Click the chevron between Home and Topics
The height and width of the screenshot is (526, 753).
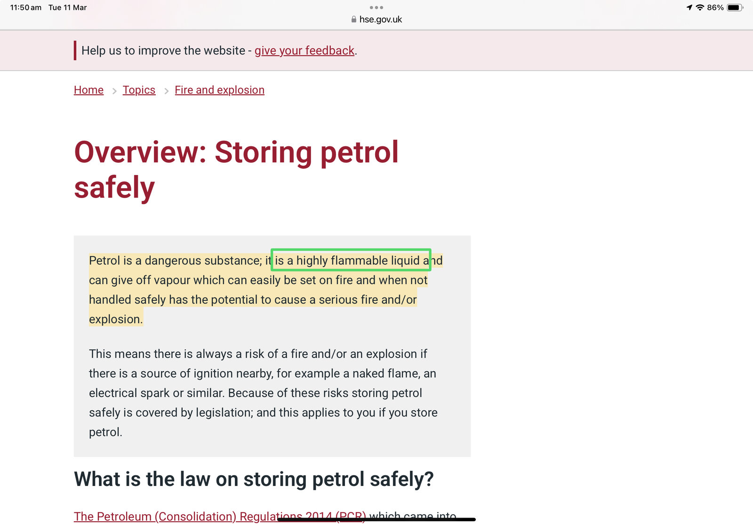(x=114, y=91)
